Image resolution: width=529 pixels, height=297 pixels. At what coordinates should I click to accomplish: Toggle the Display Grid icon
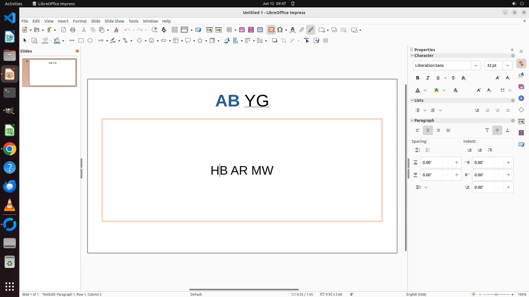[x=174, y=30]
